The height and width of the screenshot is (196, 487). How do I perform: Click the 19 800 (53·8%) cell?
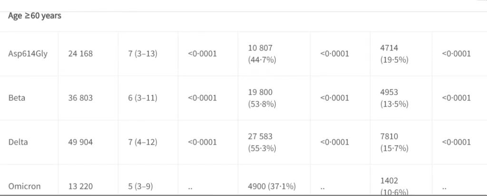pyautogui.click(x=262, y=98)
